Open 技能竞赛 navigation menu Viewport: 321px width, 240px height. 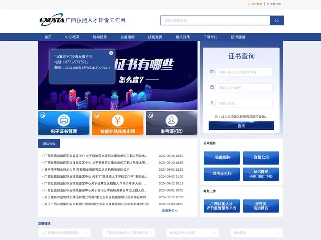(x=155, y=37)
